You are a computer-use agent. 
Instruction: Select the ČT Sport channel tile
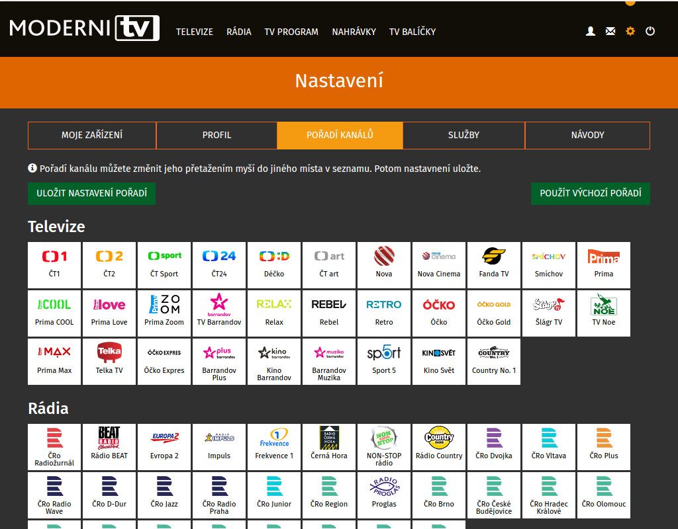(x=164, y=264)
